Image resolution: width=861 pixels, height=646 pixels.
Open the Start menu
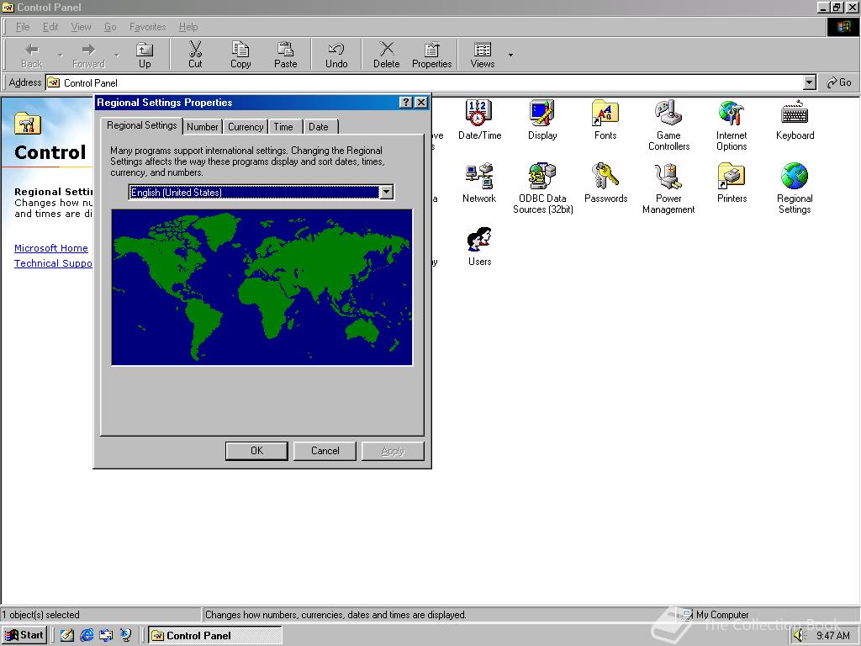[x=24, y=636]
